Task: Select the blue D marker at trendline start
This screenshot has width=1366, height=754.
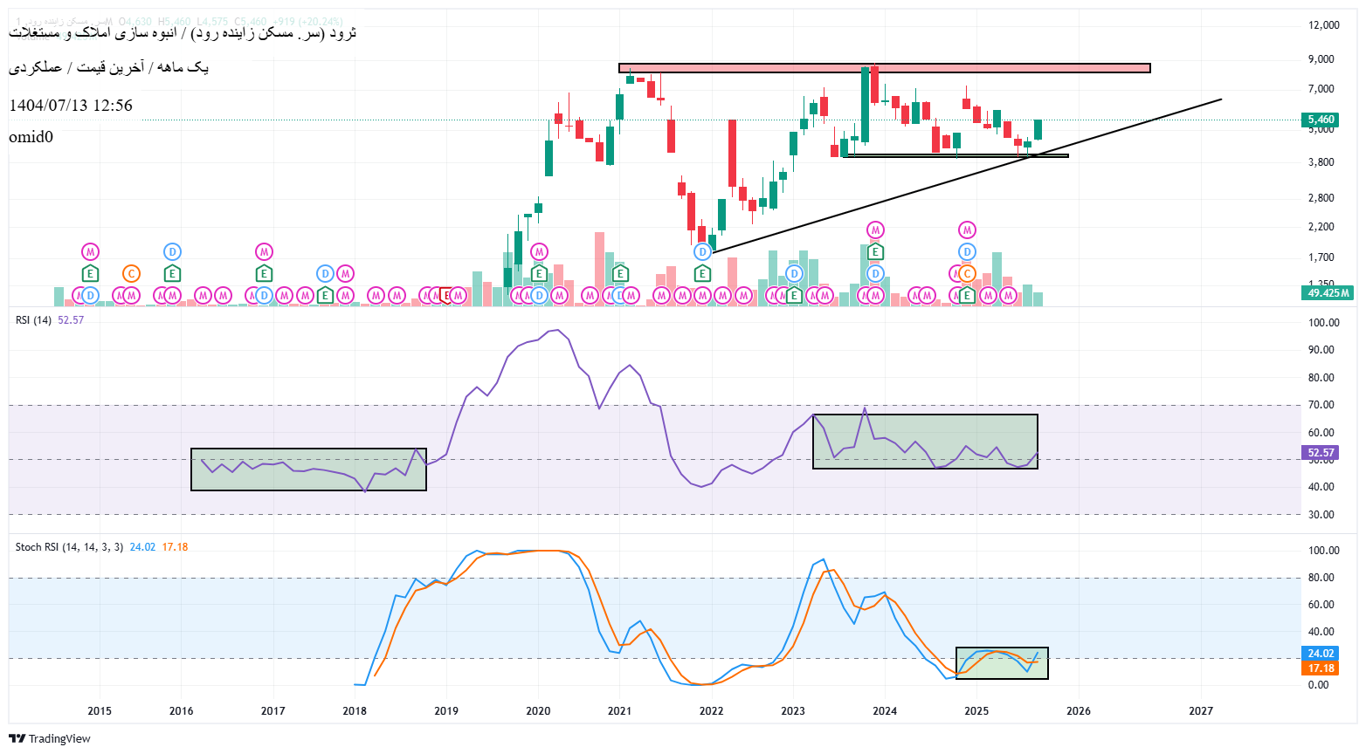Action: [702, 252]
